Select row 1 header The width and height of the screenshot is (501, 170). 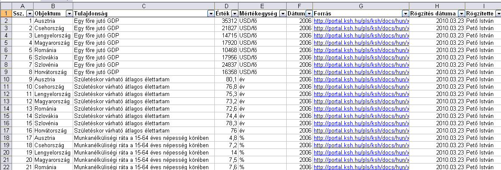pos(6,13)
